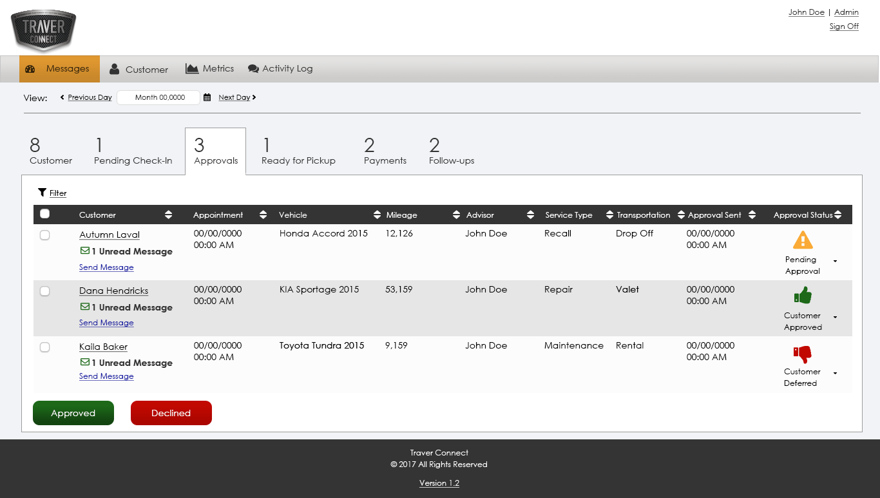Switch to Ready for Pickup tab
Image resolution: width=880 pixels, height=498 pixels.
click(x=298, y=152)
